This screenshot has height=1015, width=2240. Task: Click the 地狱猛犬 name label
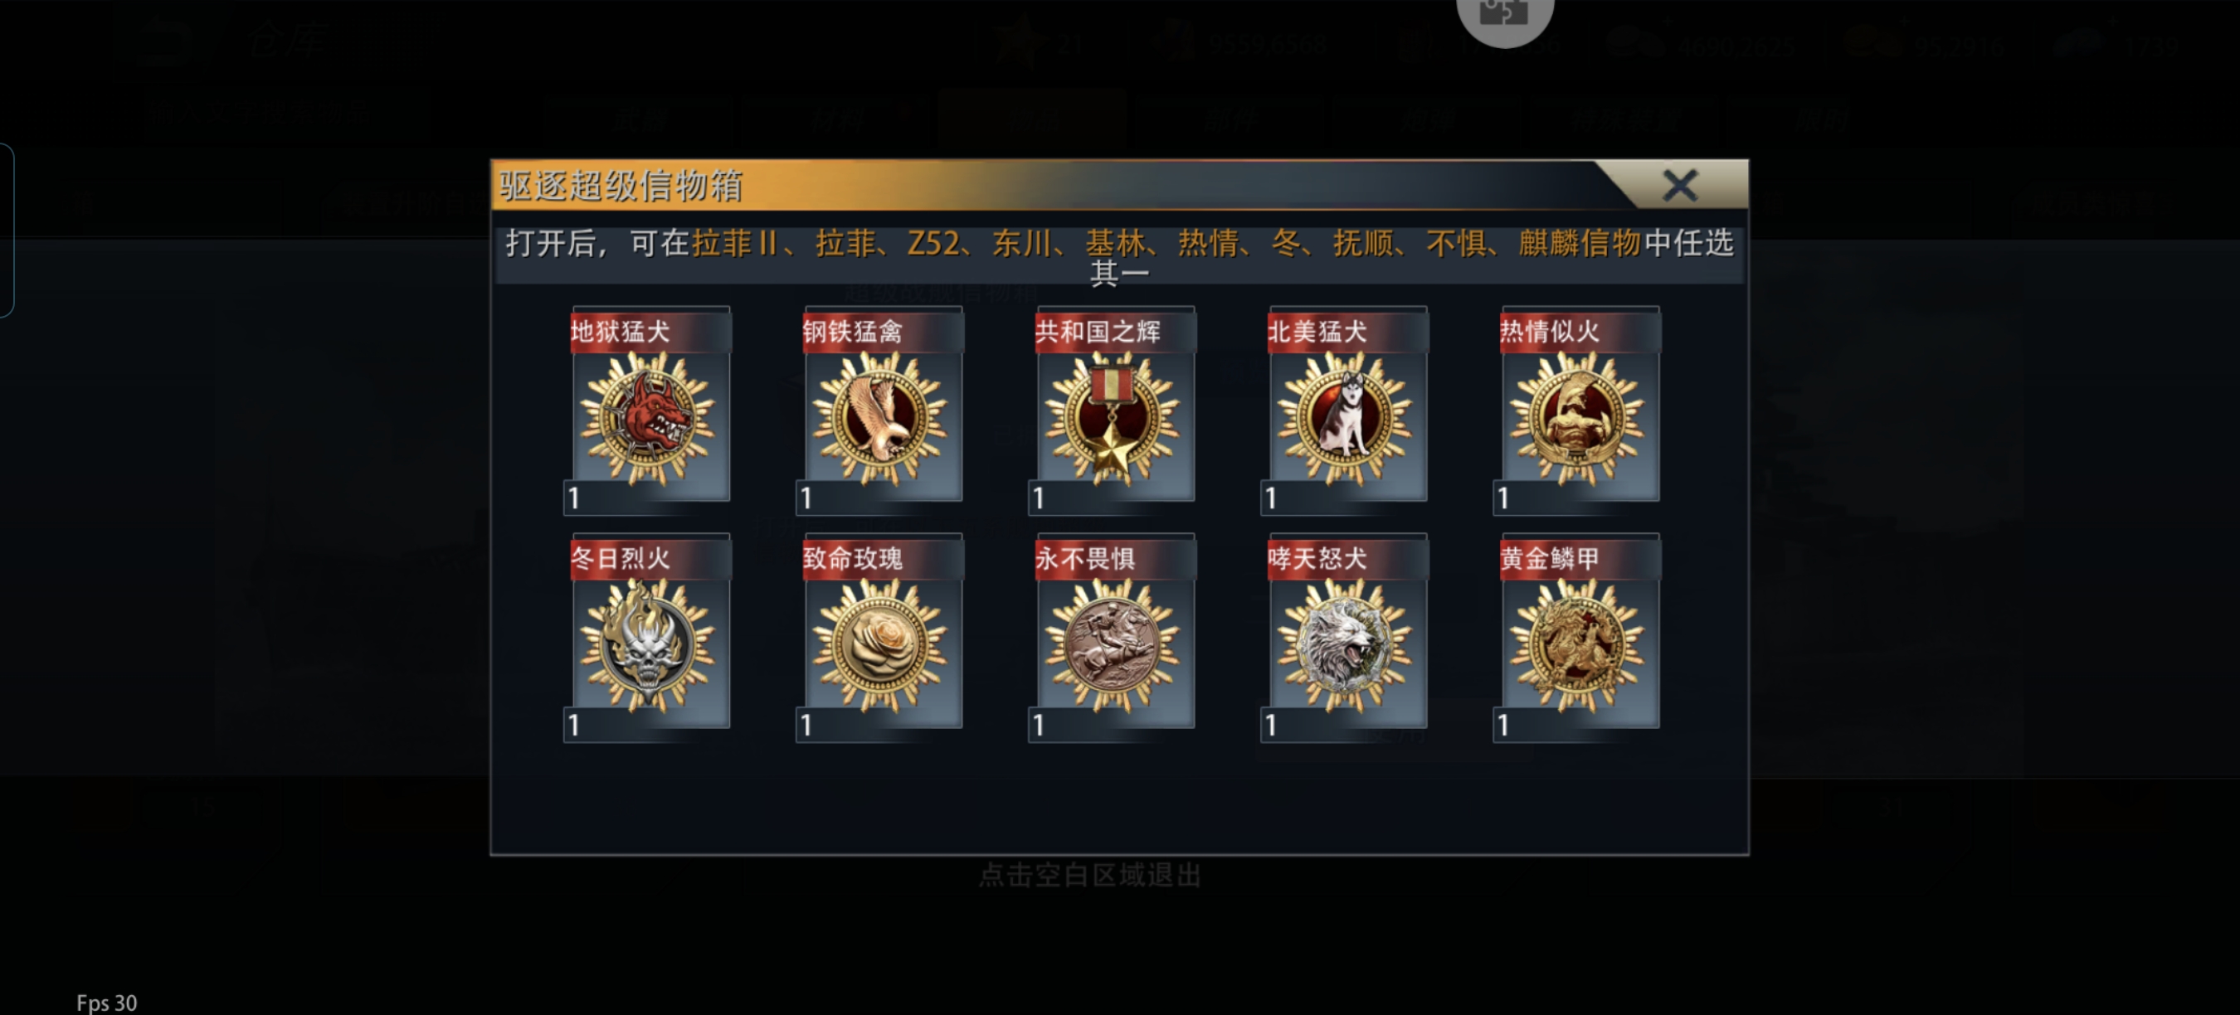point(620,331)
